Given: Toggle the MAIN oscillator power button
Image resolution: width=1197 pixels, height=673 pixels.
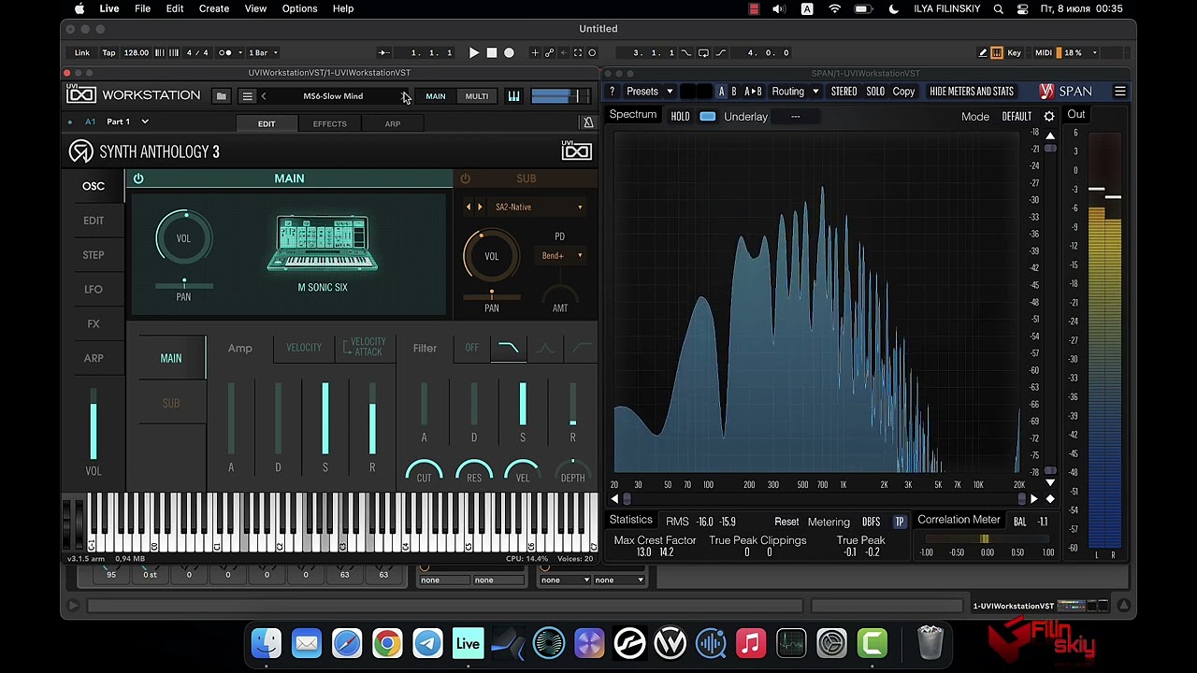Looking at the screenshot, I should pos(138,179).
